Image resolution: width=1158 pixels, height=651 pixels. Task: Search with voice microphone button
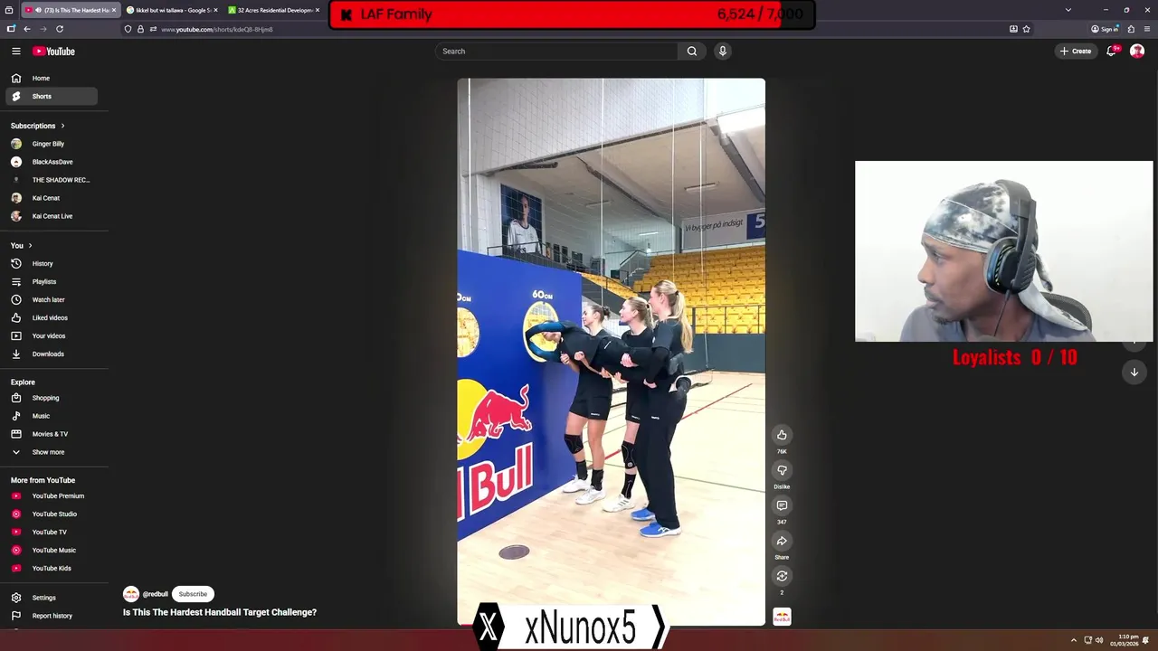[x=722, y=52]
